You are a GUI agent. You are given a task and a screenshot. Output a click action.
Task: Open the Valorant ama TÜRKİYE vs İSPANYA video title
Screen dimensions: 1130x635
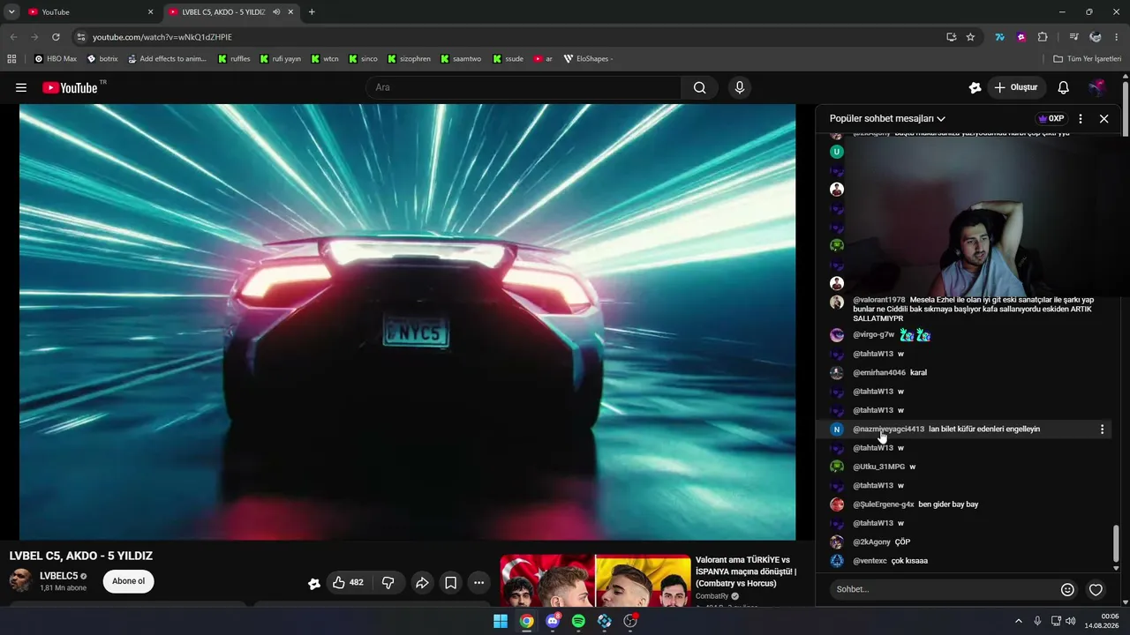[x=746, y=571]
